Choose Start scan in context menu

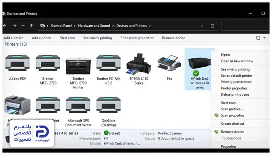pos(228,103)
